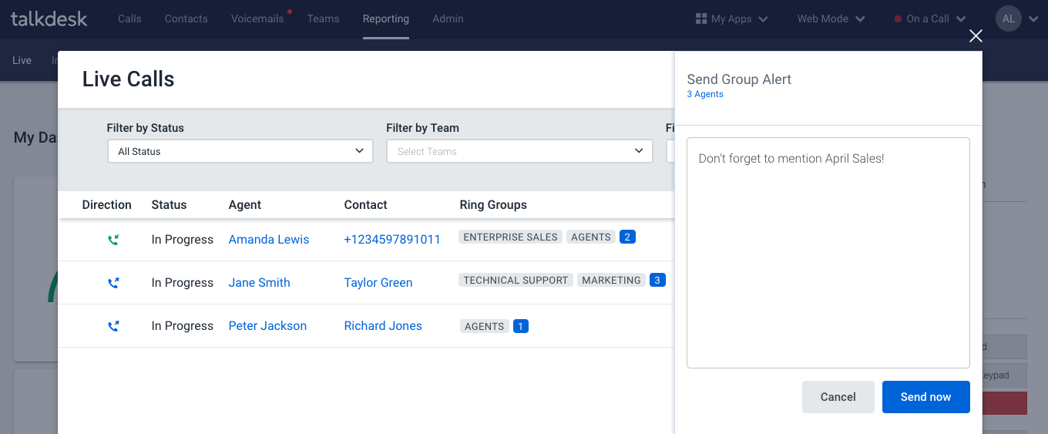Switch to the Teams tab

click(x=323, y=19)
